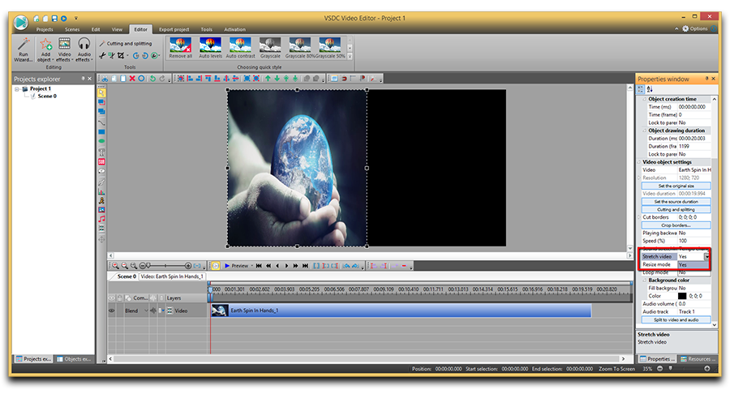Apply the Auto levels quick style
730x398 pixels.
(x=210, y=48)
